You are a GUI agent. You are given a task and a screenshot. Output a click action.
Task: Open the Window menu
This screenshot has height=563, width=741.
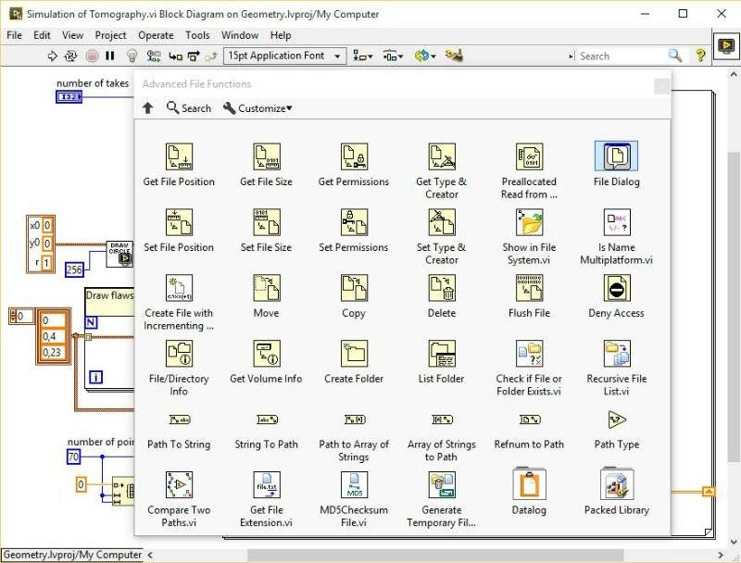pyautogui.click(x=240, y=35)
